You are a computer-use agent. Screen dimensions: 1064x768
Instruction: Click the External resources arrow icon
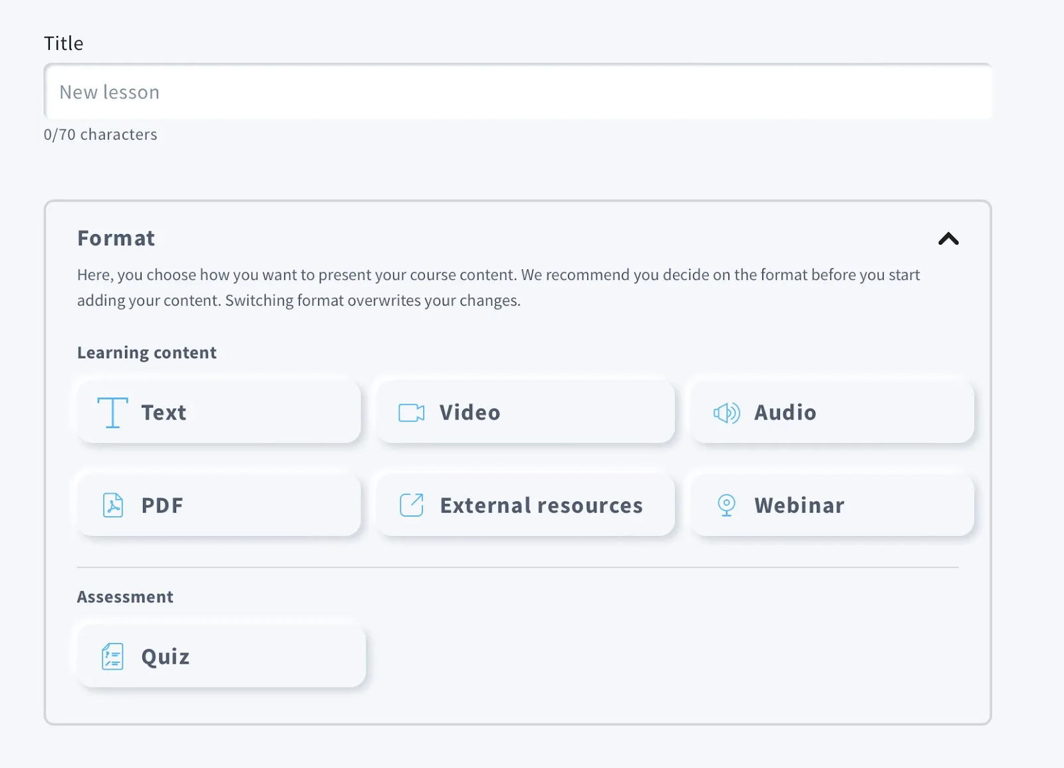(411, 505)
